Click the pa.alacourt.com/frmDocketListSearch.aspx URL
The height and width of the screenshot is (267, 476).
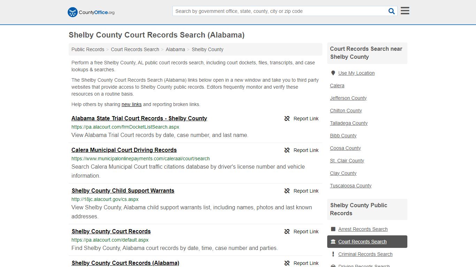point(125,127)
